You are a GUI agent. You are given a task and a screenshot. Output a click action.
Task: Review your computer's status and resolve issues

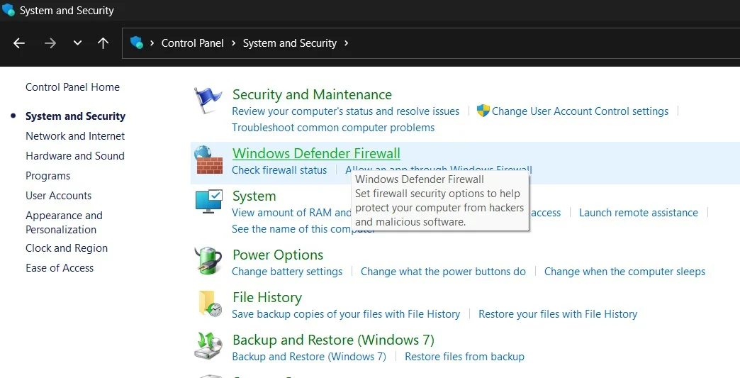coord(345,112)
